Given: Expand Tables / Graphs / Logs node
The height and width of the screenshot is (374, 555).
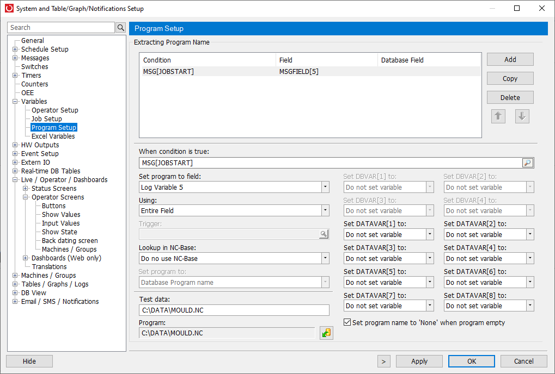Looking at the screenshot, I should (15, 284).
